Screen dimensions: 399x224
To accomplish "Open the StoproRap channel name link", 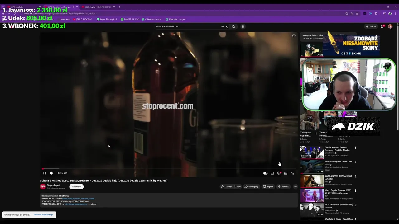I will [52, 185].
